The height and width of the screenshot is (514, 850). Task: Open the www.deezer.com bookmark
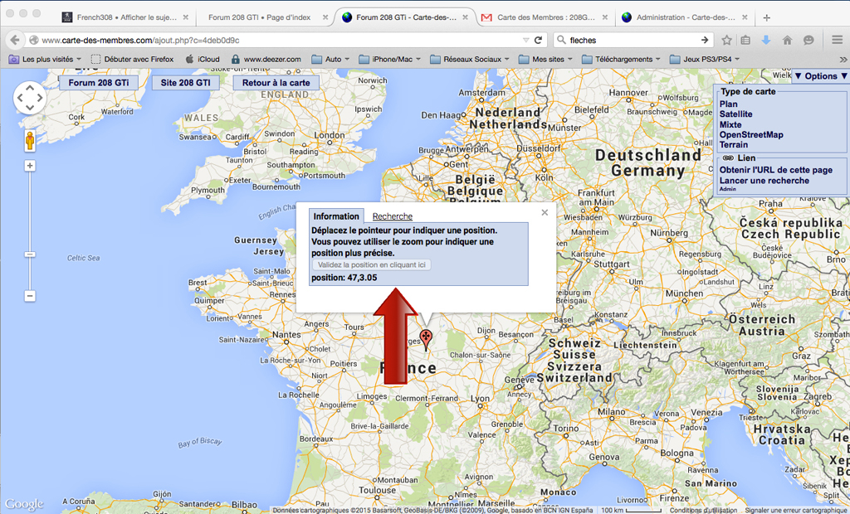266,59
